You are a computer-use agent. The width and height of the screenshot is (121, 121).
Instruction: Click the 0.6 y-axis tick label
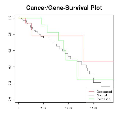10,50
